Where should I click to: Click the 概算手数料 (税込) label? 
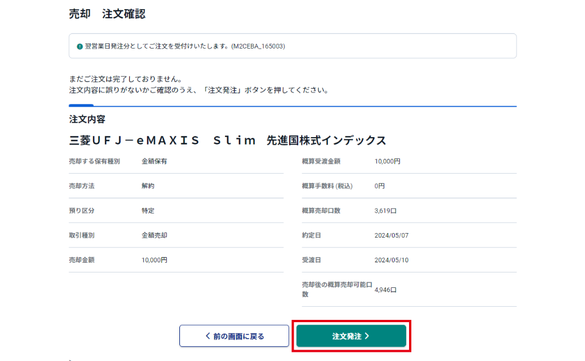327,186
